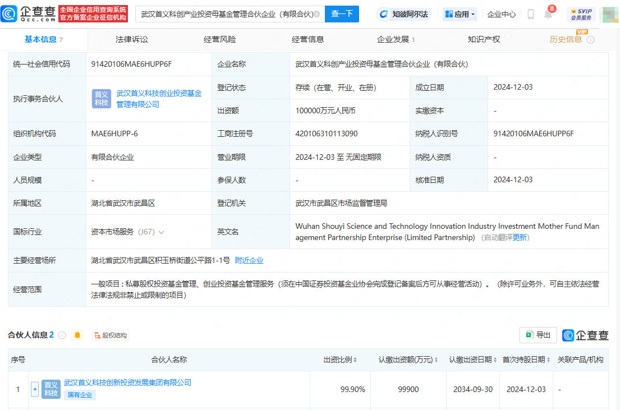
Task: Select organization code MAE6HUPP-6
Action: (114, 133)
